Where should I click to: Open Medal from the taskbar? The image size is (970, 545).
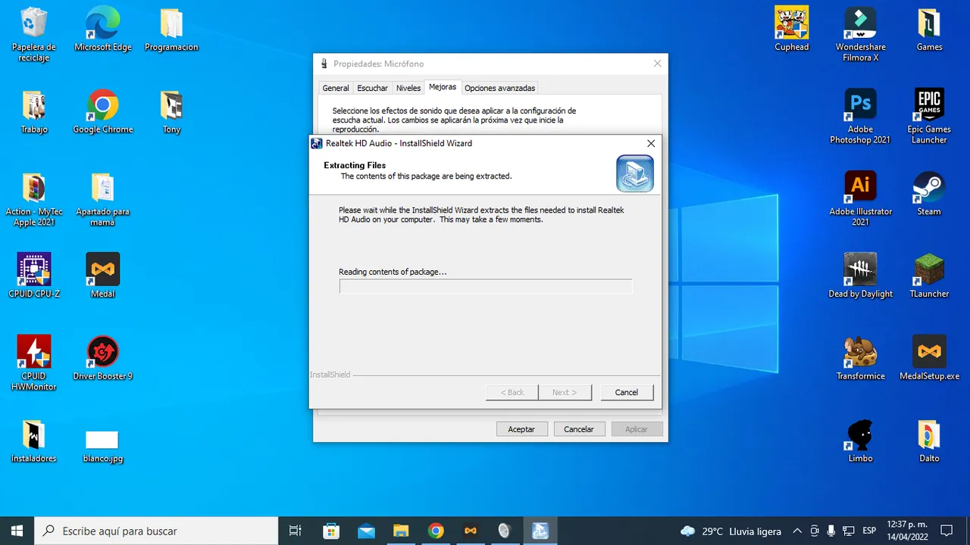471,531
